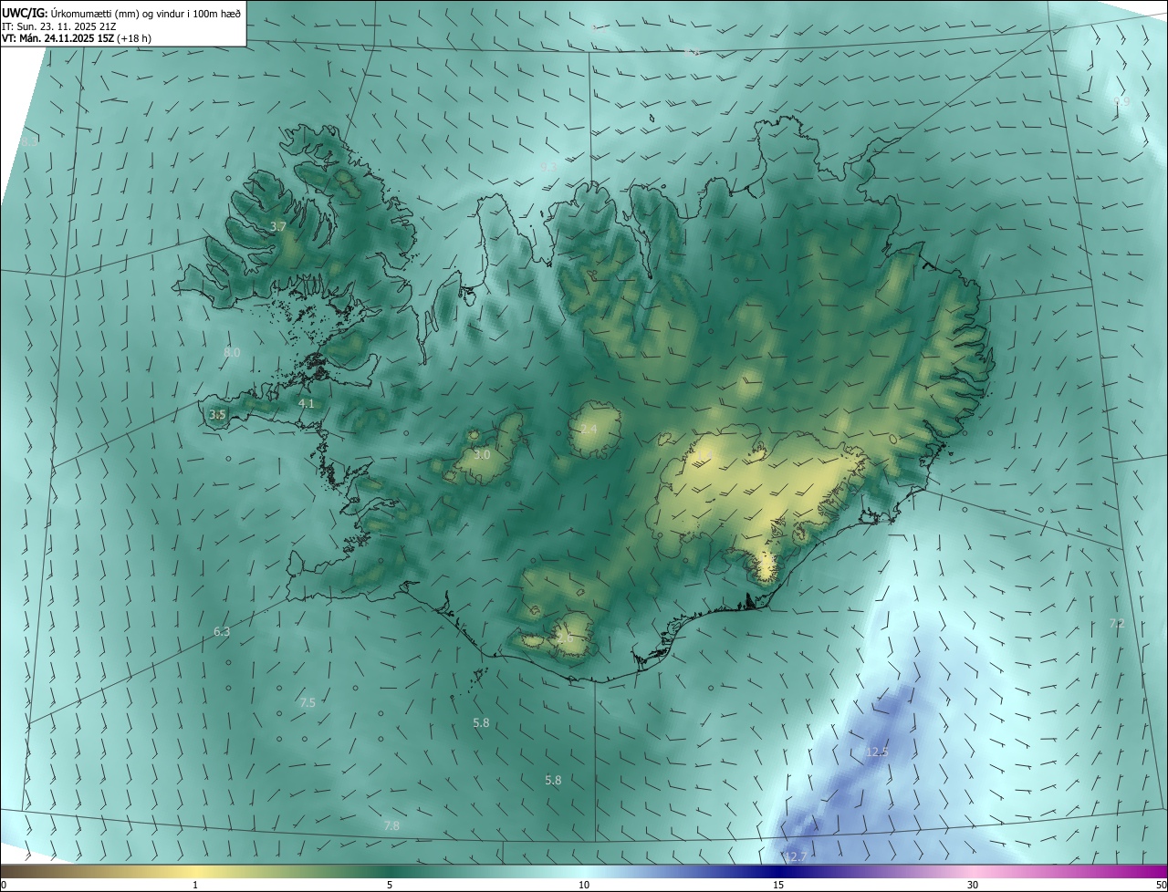
Task: Click the 12.5 label in blue precipitation band
Action: tap(877, 752)
